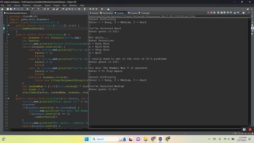
Task: Open the Window menu
Action: coord(73,5)
